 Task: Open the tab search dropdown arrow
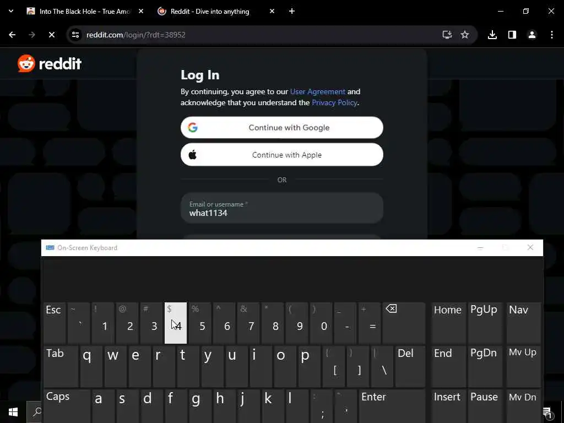pyautogui.click(x=11, y=11)
